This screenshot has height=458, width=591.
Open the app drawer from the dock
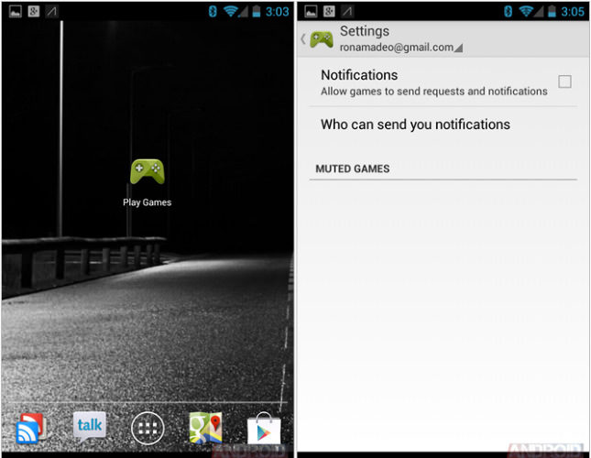pyautogui.click(x=148, y=427)
